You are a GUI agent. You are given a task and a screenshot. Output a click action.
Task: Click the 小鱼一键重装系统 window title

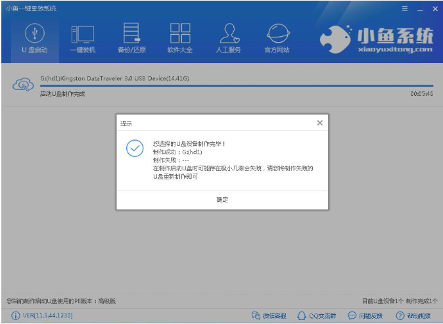(31, 9)
